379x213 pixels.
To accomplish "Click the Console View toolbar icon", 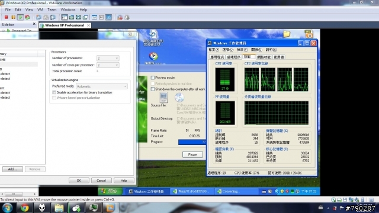I will [108, 17].
